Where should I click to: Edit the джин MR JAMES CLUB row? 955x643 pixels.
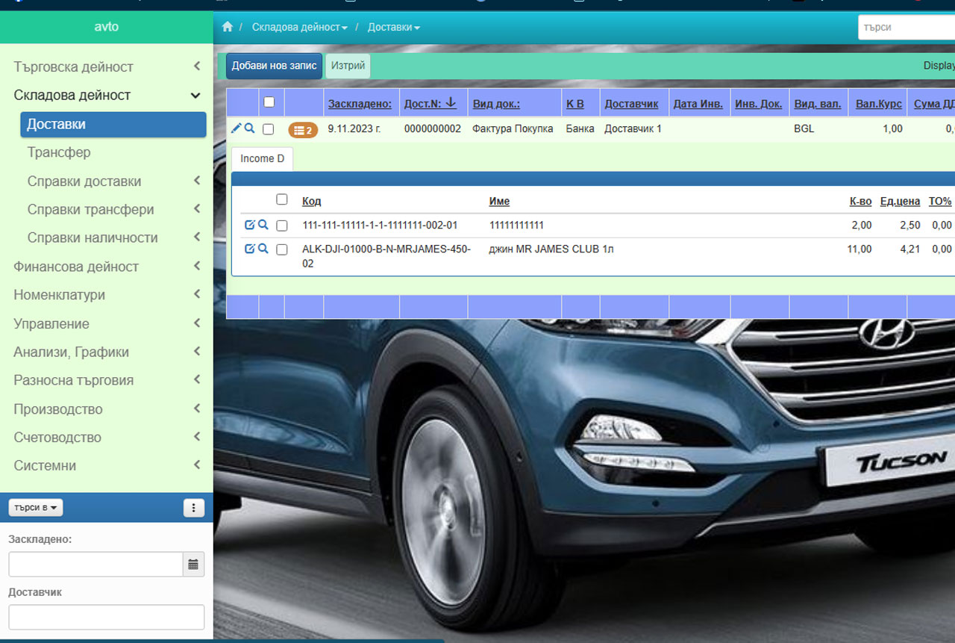point(250,249)
